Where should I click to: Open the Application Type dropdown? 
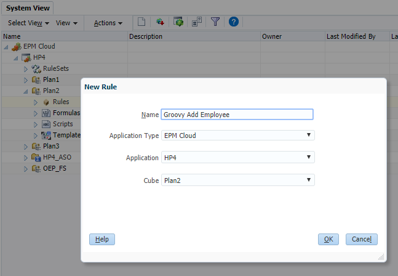tap(237, 136)
